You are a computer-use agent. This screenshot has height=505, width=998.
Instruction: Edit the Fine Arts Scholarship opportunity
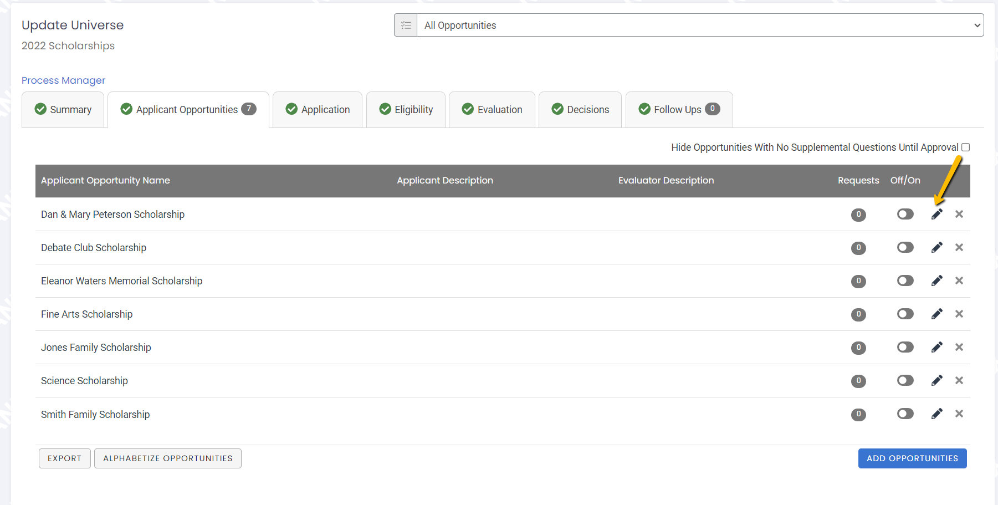(936, 314)
